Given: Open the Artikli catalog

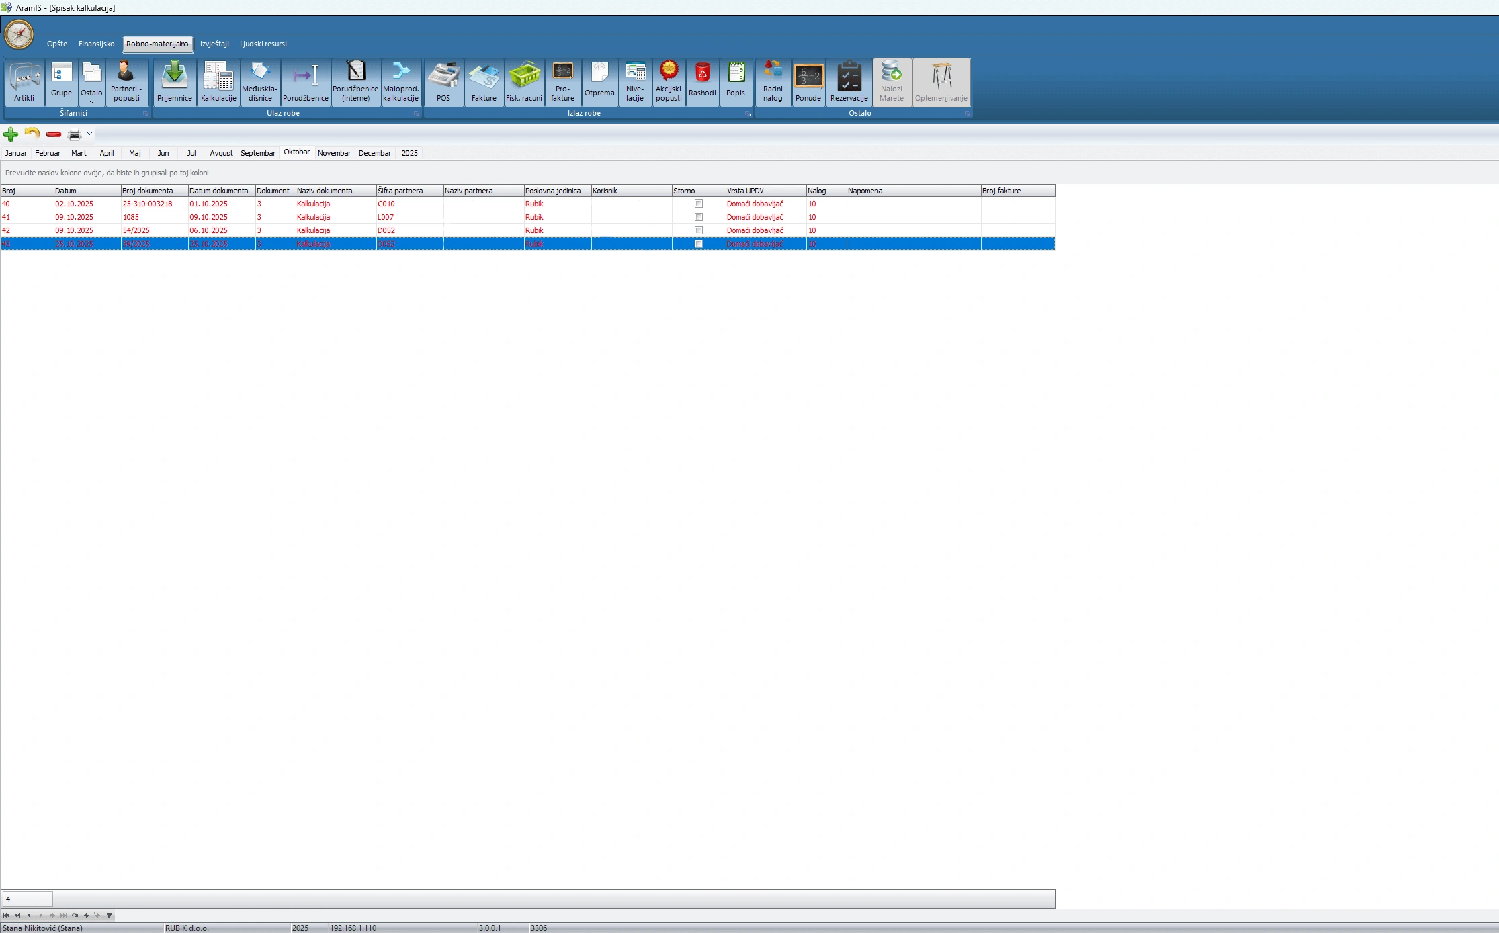Looking at the screenshot, I should tap(25, 82).
